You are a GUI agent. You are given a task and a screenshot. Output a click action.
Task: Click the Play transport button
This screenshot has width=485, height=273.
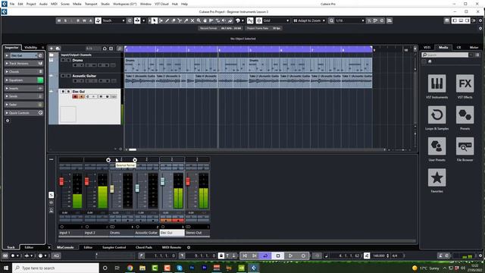290,256
